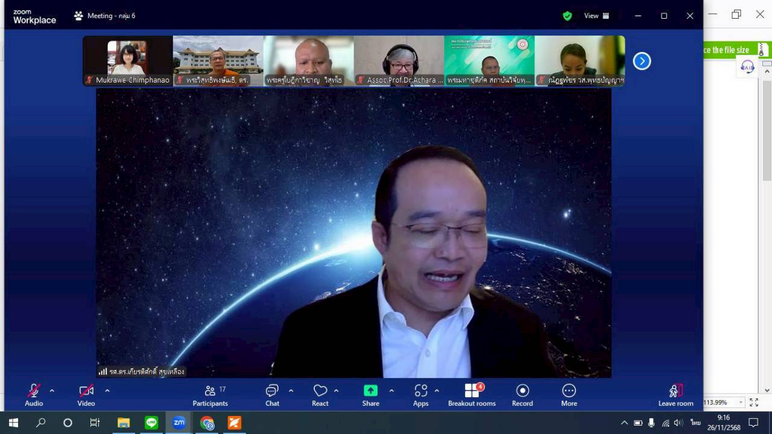772x434 pixels.
Task: Open the More options menu
Action: click(x=569, y=395)
